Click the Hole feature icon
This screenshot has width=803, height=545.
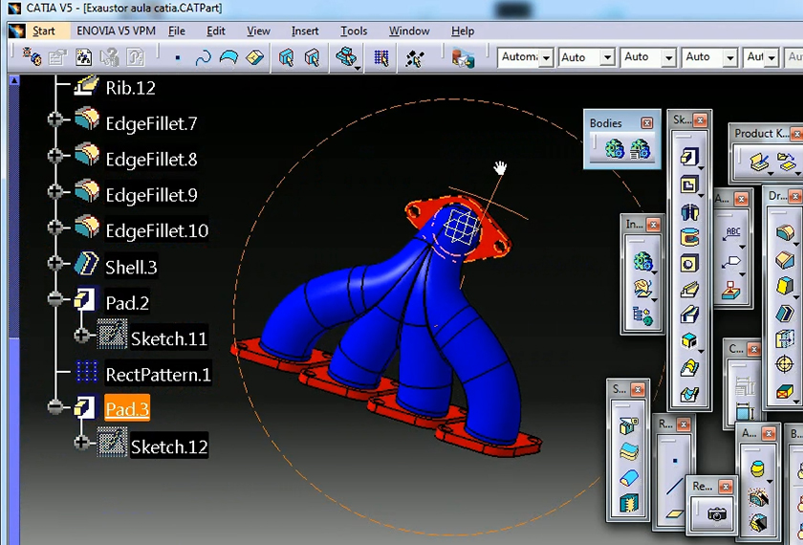(688, 264)
